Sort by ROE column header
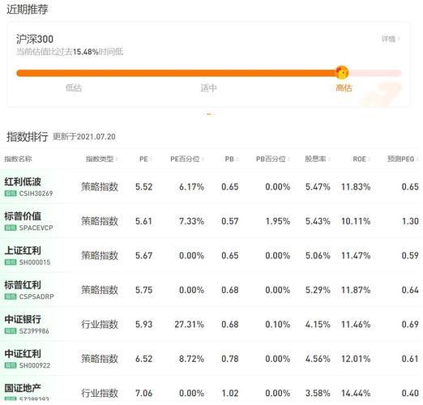Viewport: 423px width, 405px height. click(x=361, y=159)
